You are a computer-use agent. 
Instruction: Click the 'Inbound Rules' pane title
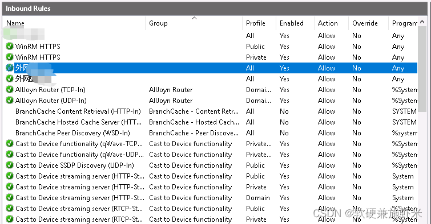coord(28,9)
